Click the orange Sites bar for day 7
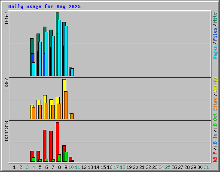This screenshot has height=172, width=220. 53,112
